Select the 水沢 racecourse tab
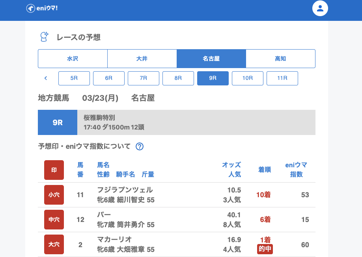362x257 pixels. (73, 59)
